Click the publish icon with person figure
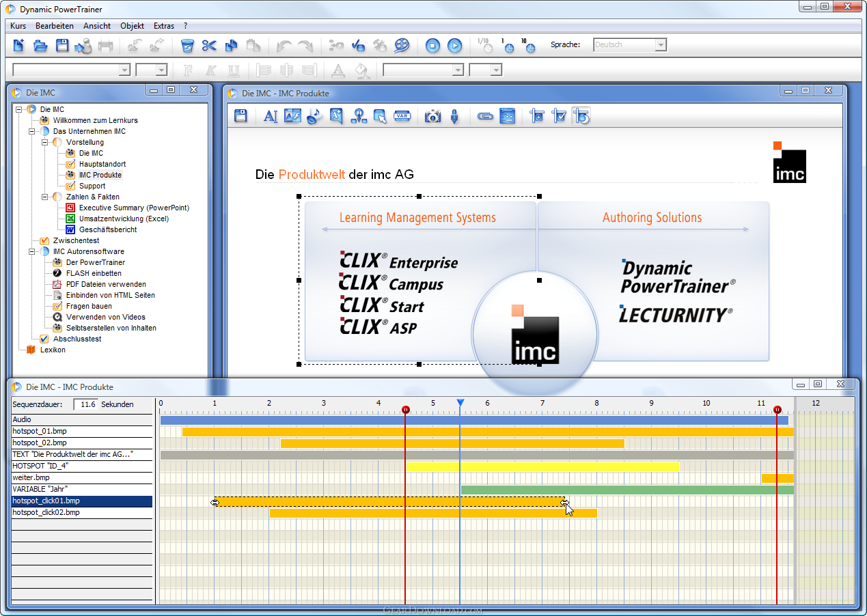The image size is (867, 616). point(83,46)
